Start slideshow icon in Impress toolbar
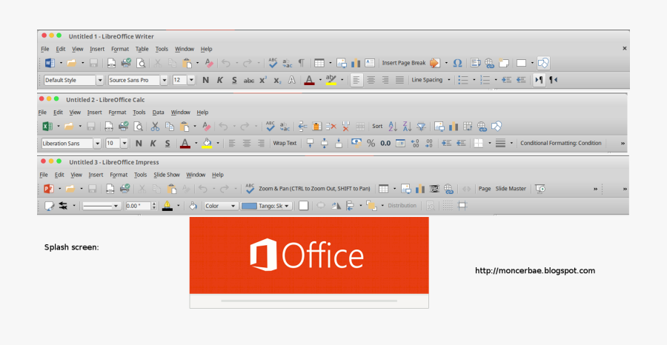 point(540,189)
